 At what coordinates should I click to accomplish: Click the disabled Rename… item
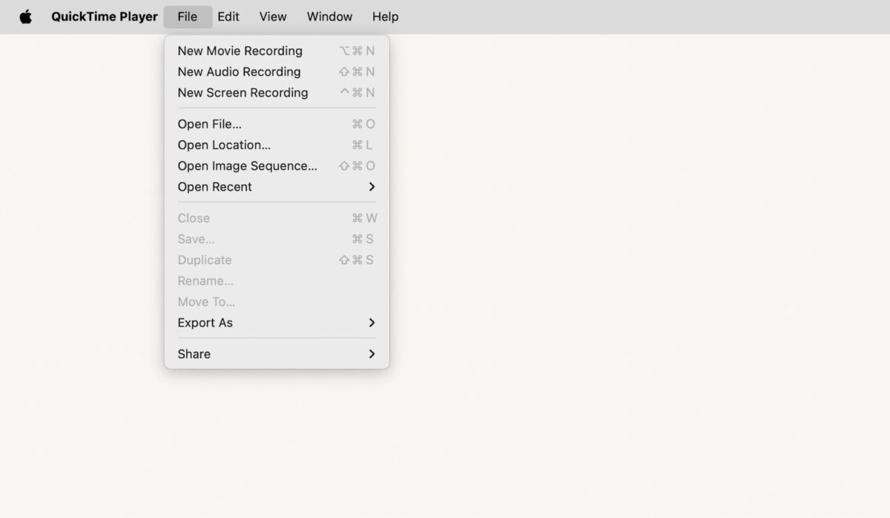tap(277, 281)
